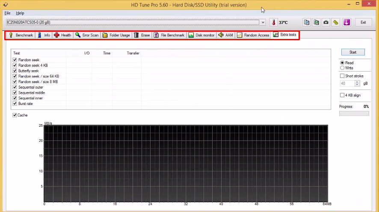Switch to the Disk monitor tab

coord(201,35)
